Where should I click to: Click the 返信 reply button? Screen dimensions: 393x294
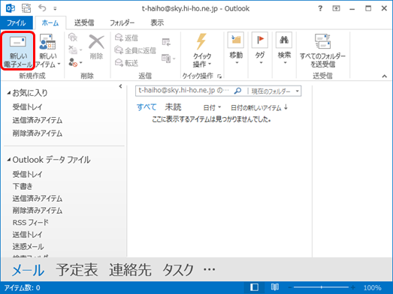click(x=126, y=37)
